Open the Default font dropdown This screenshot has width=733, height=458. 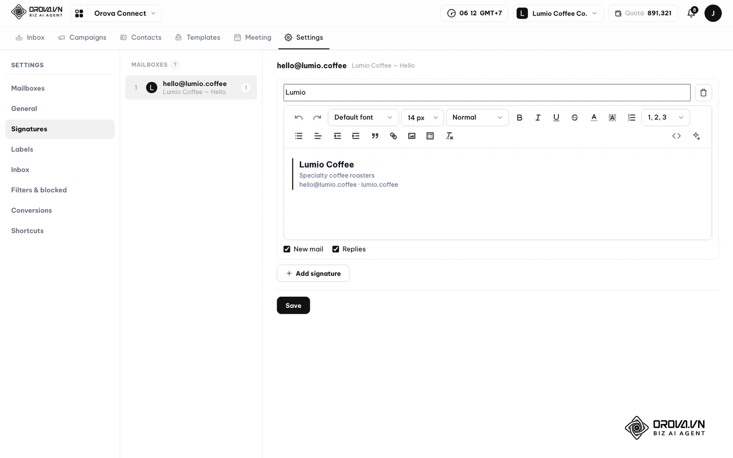(363, 118)
